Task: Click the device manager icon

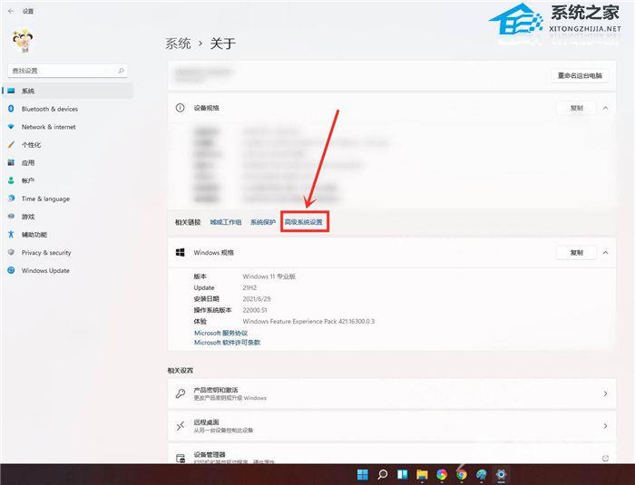Action: tap(181, 459)
